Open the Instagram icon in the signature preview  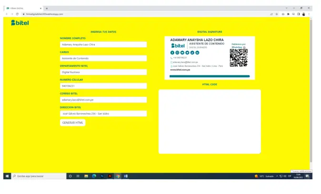pyautogui.click(x=177, y=53)
